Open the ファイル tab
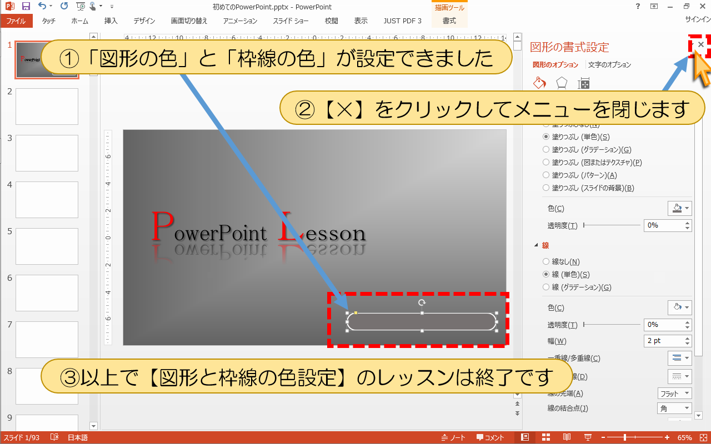The image size is (711, 444). tap(16, 21)
